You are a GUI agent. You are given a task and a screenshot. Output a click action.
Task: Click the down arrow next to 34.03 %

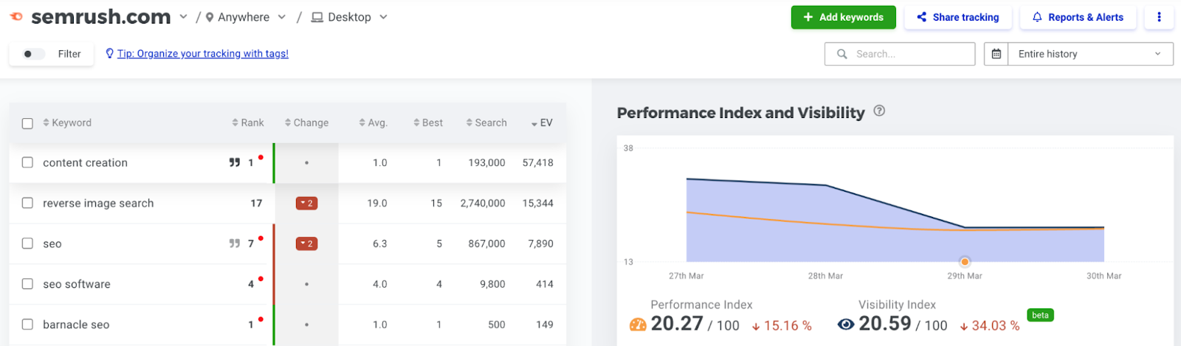pos(964,326)
